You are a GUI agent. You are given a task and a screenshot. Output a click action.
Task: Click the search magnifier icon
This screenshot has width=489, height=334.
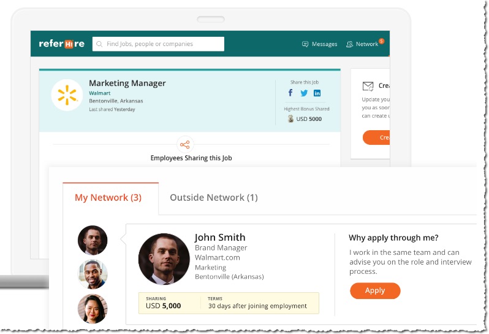(x=99, y=44)
